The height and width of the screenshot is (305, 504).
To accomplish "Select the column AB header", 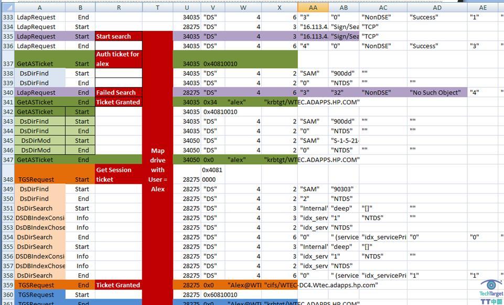I will pyautogui.click(x=344, y=7).
